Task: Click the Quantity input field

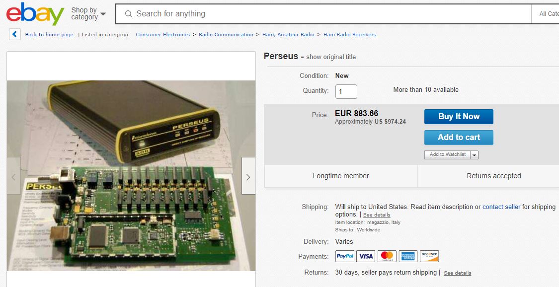Action: click(x=346, y=91)
